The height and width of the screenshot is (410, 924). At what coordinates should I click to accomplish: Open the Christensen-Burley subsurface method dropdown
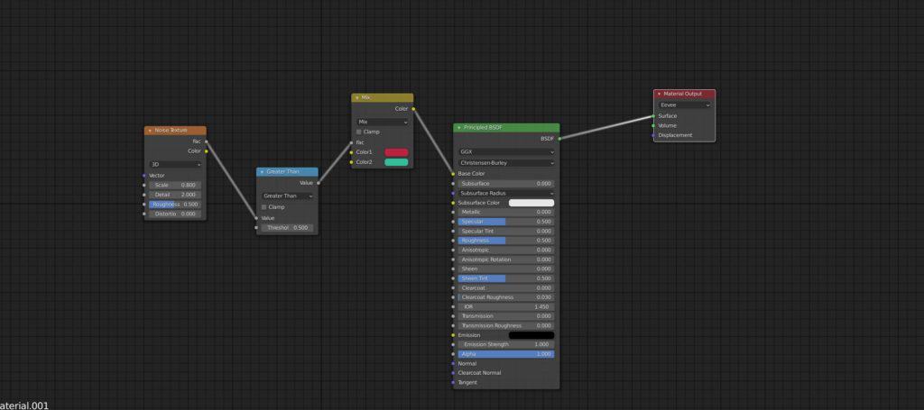point(506,163)
